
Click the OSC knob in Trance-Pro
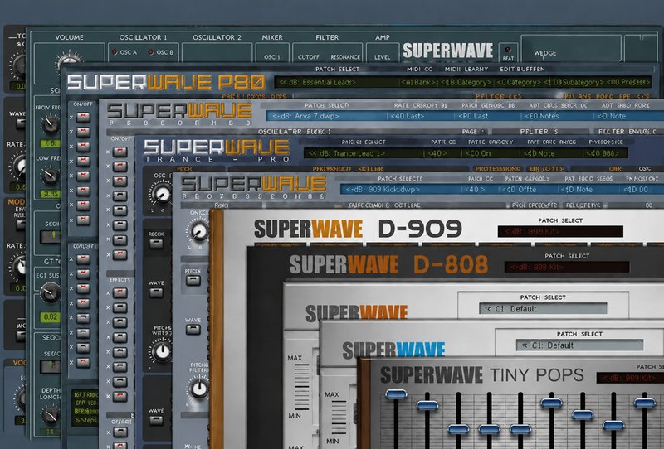point(161,194)
